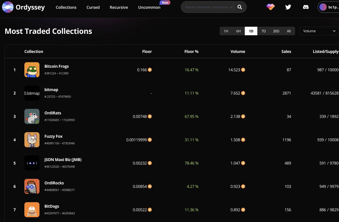
Task: Click the Listed/Supply column header
Action: point(325,52)
